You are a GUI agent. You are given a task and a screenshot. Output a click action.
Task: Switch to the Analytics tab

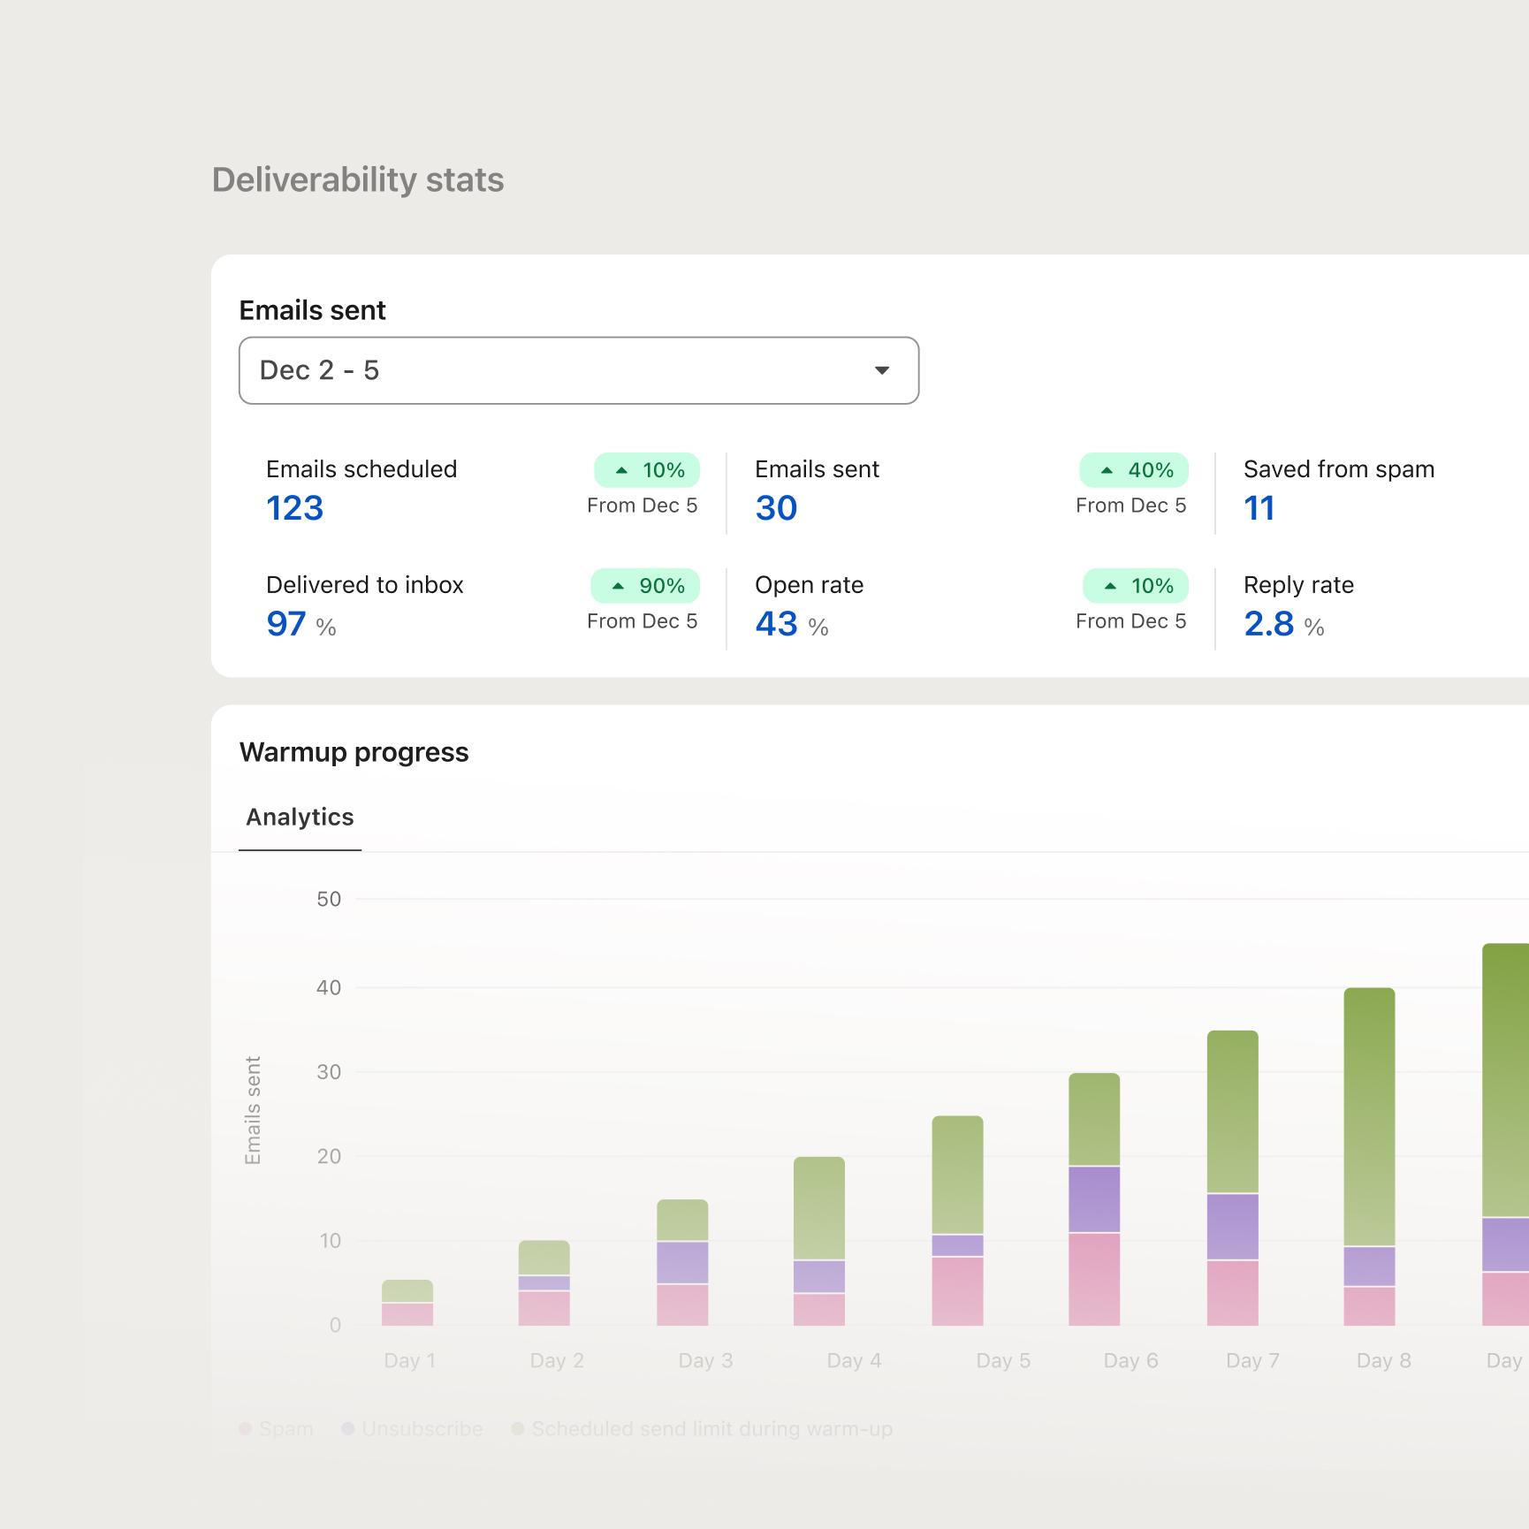click(x=300, y=817)
